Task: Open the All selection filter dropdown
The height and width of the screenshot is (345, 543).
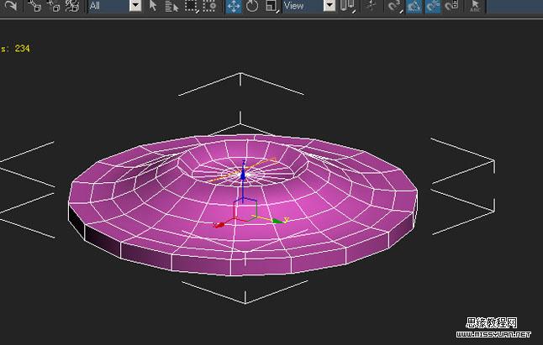Action: [x=114, y=6]
